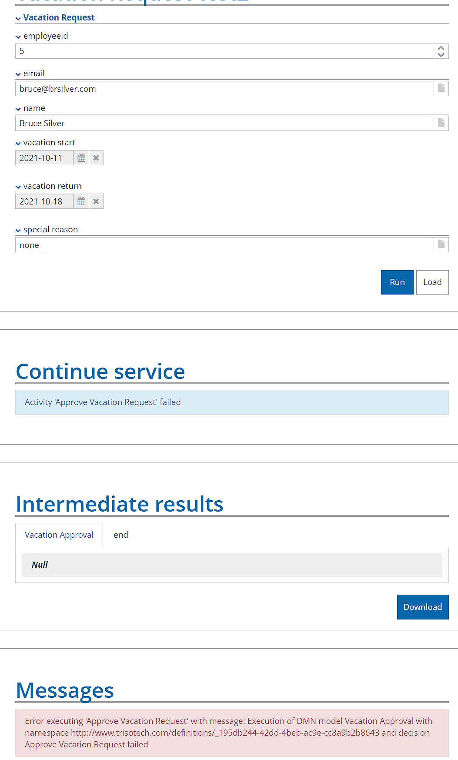Download the intermediate results
This screenshot has width=458, height=760.
point(422,607)
